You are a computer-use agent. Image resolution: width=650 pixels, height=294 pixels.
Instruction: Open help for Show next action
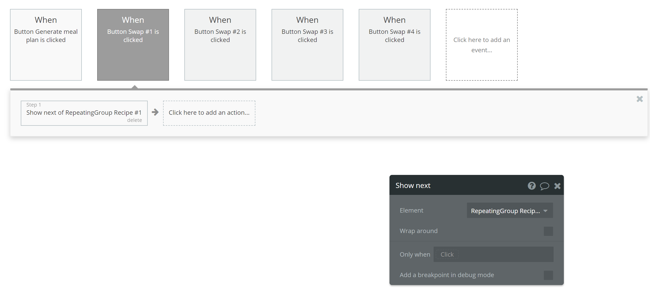point(532,186)
